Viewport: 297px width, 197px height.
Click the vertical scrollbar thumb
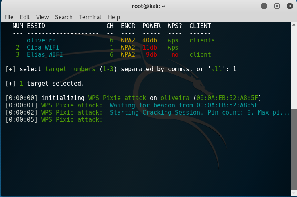[x=294, y=149]
